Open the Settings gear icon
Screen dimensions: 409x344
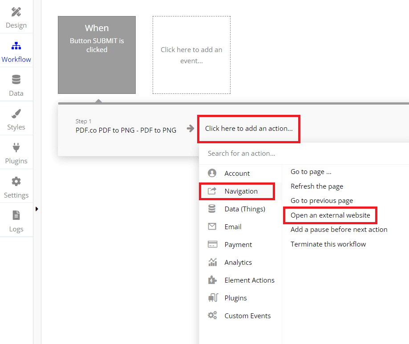pos(16,182)
